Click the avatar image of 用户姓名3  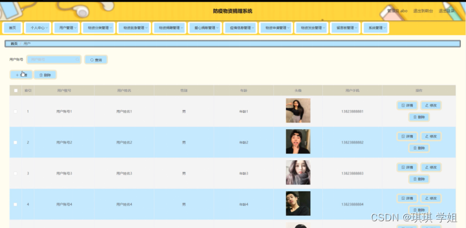(298, 173)
